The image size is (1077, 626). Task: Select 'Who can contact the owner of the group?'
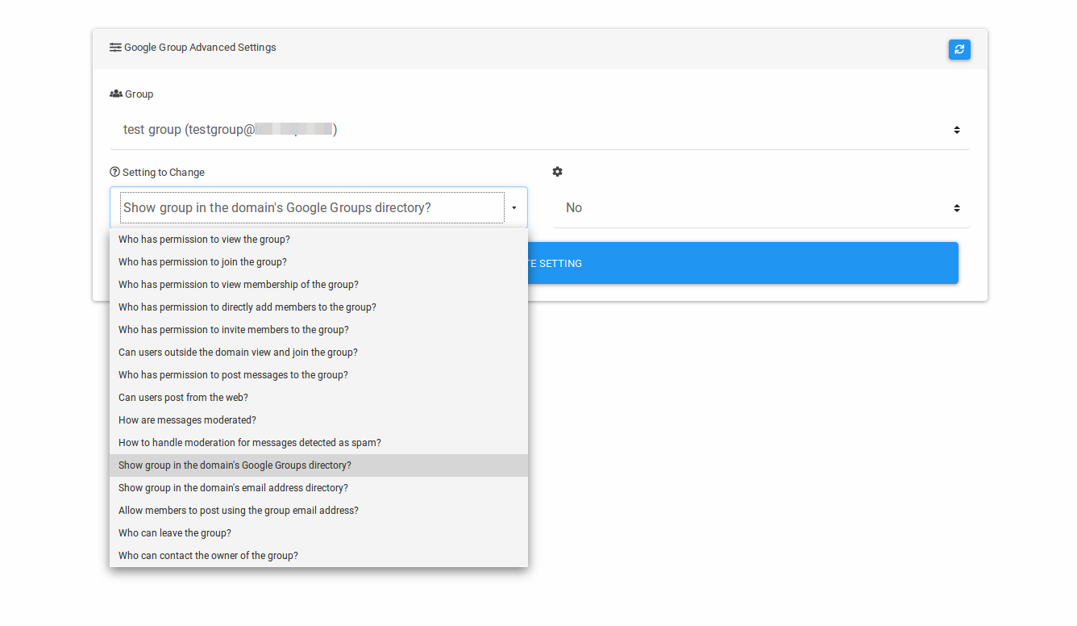pos(318,556)
